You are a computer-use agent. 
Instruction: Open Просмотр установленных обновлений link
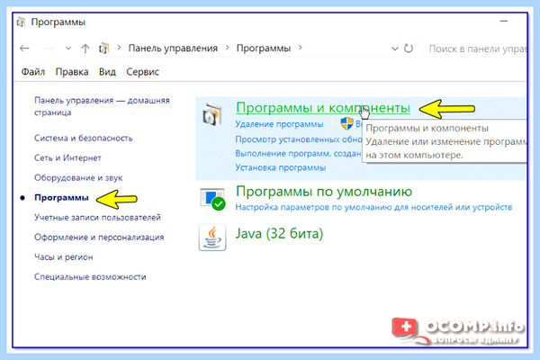click(299, 139)
